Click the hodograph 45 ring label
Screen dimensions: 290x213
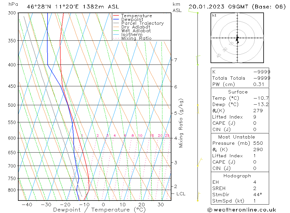(x=219, y=55)
